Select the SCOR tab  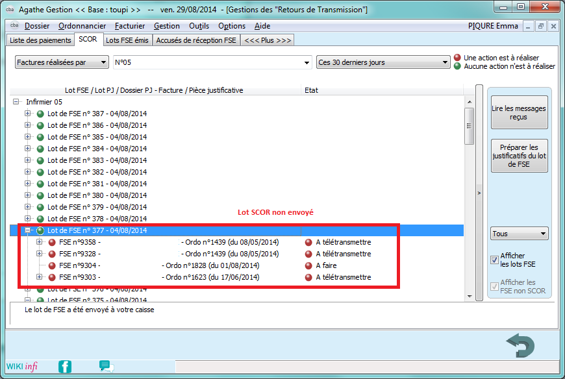(x=88, y=39)
